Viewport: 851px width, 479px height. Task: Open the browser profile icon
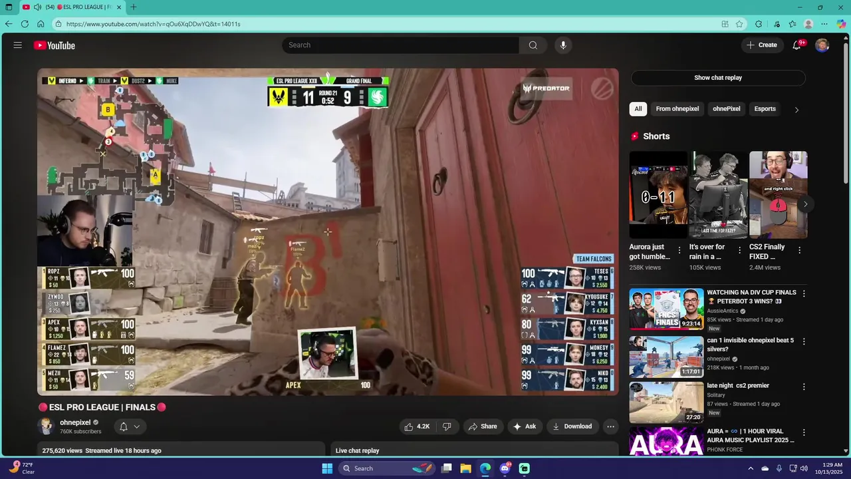pyautogui.click(x=808, y=24)
